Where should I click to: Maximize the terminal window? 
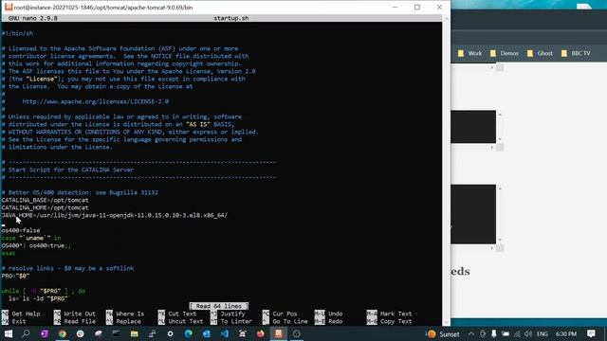click(x=417, y=7)
